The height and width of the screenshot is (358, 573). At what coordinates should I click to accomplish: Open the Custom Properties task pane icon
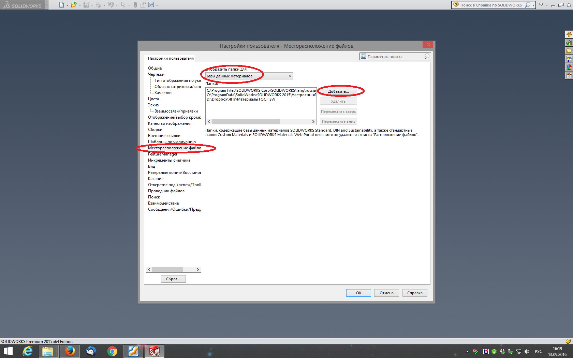[x=569, y=75]
